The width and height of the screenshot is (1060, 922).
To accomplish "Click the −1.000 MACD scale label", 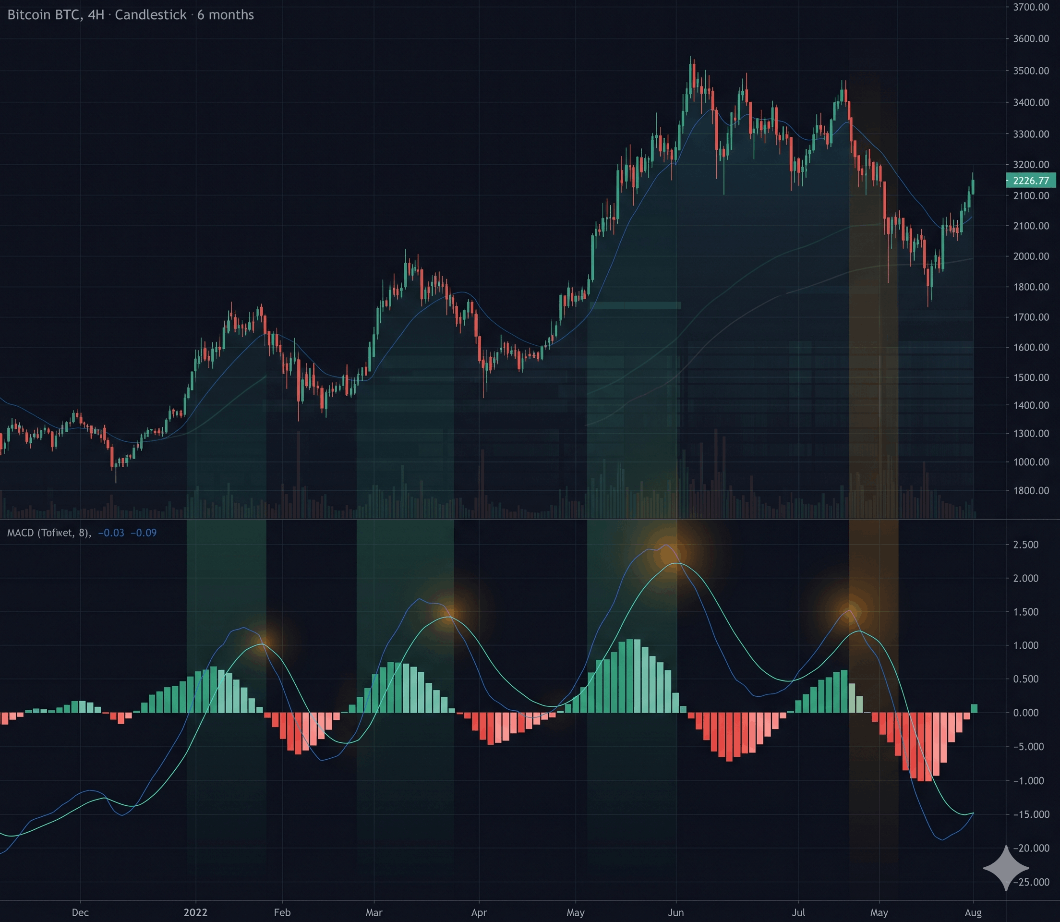I will (x=1028, y=781).
